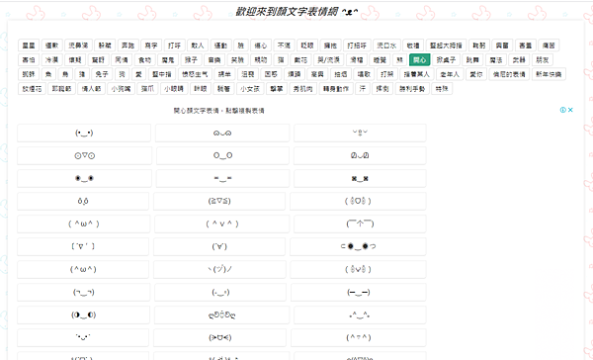Open the 小眼睛 category tag
The height and width of the screenshot is (360, 593).
coord(174,89)
